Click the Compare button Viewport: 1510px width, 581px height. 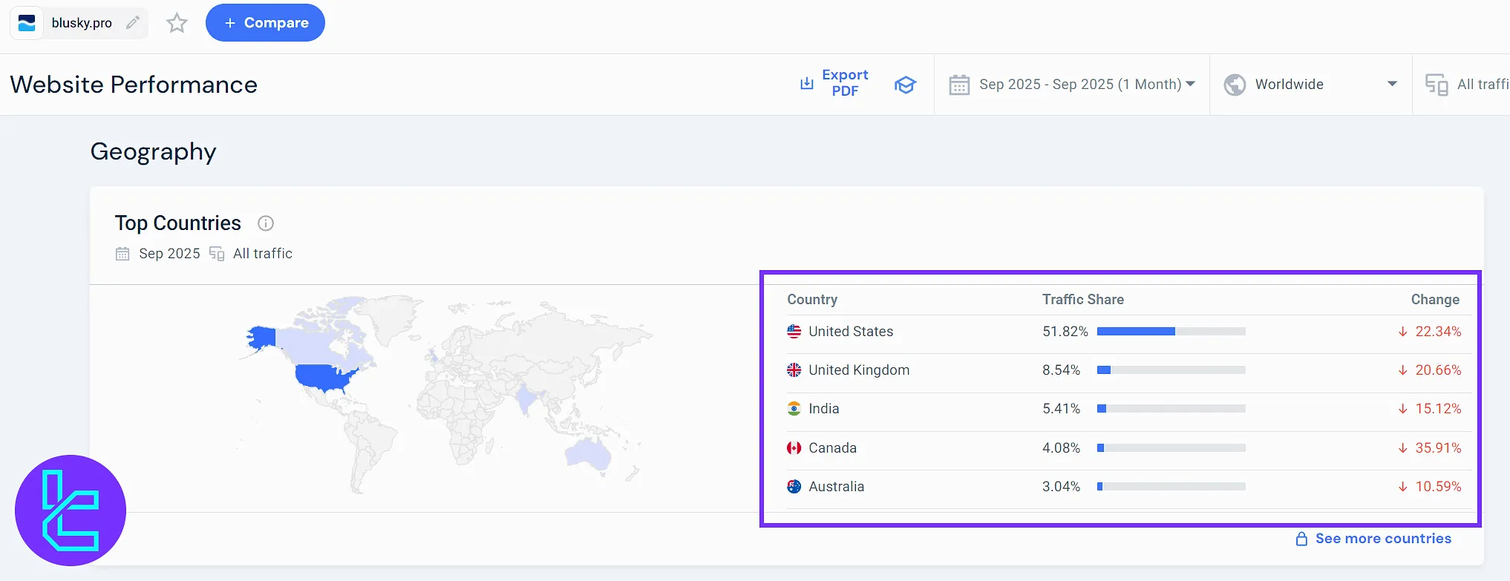[265, 23]
